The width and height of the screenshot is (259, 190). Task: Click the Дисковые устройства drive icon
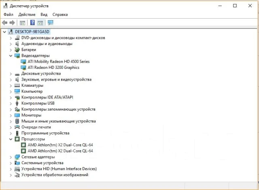(x=17, y=74)
